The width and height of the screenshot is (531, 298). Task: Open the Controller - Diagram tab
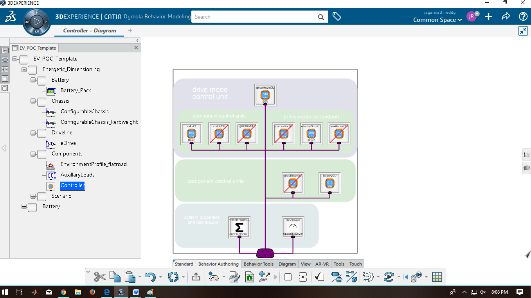coord(90,30)
